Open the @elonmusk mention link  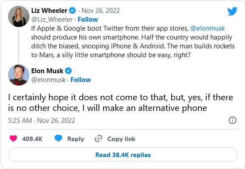(208, 28)
